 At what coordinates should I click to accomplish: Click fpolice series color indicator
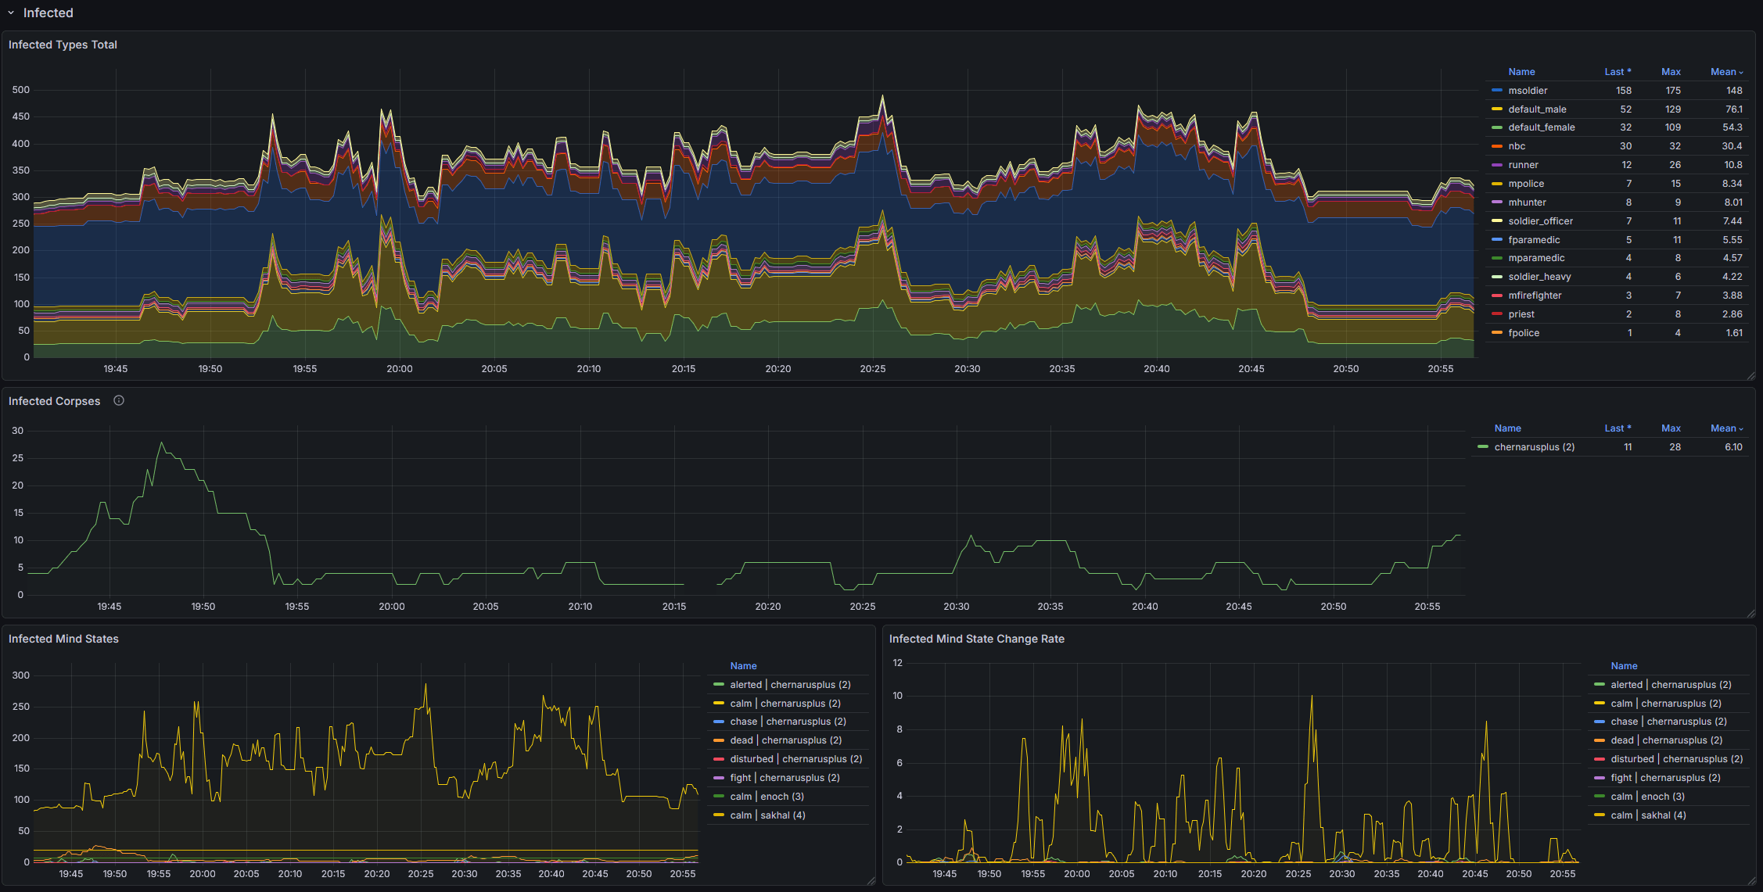[1497, 333]
